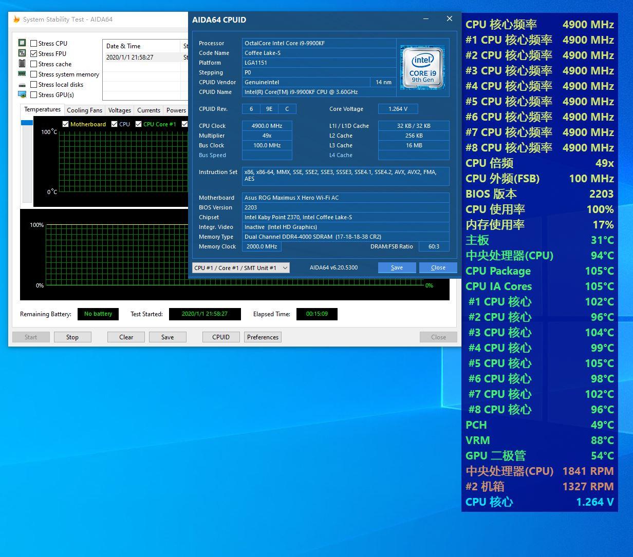Click the Intel(R) Core(TM) i9-9900KF CPUID Name value
Viewport: 633px width, 557px height.
coord(319,92)
